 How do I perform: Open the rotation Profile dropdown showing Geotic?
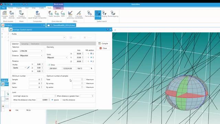click(x=19, y=68)
